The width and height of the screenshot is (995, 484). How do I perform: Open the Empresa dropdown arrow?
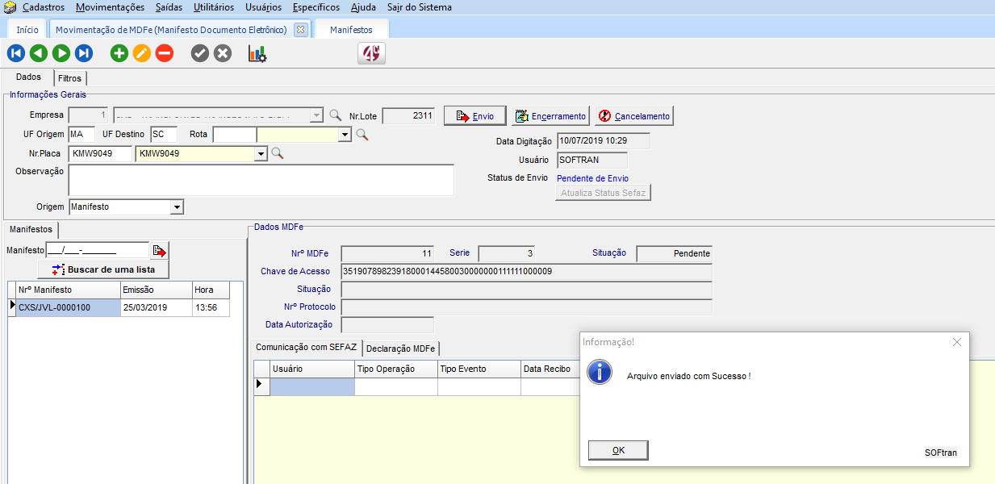click(316, 115)
